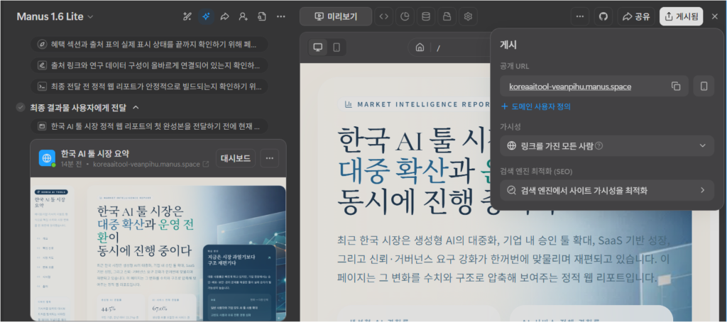Click the home icon in preview address bar
Viewport: 727px width, 322px height.
420,48
